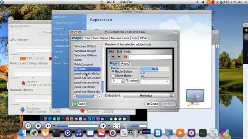
Task: Click the red record indicator in top panel
Action: 213,2
